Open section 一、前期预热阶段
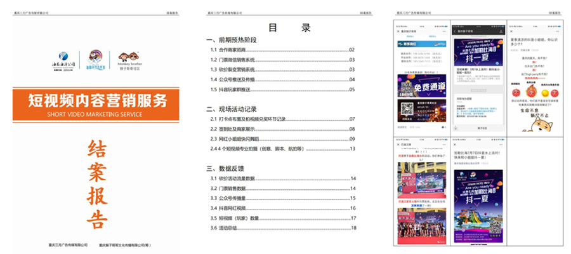Screen dimensions: 571x254 tap(232, 39)
